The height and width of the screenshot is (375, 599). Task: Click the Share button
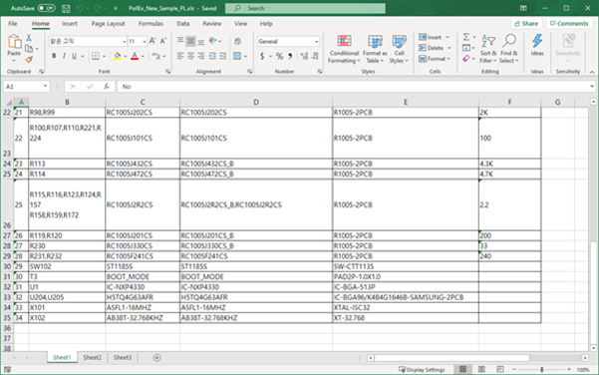pyautogui.click(x=526, y=23)
